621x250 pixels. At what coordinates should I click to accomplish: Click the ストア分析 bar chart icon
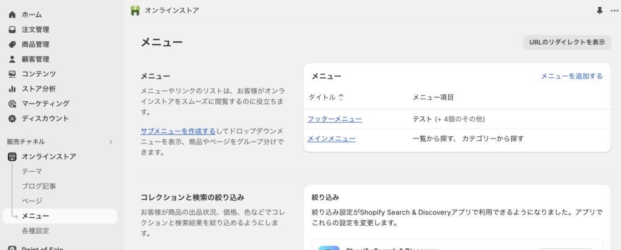tap(12, 88)
